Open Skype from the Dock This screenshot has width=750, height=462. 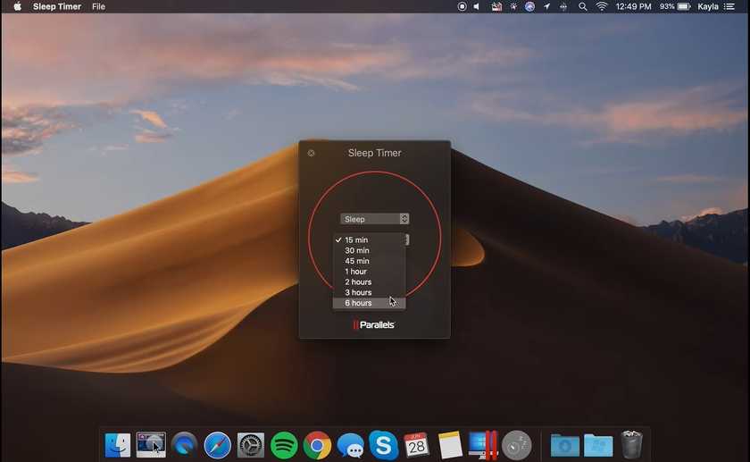point(383,444)
